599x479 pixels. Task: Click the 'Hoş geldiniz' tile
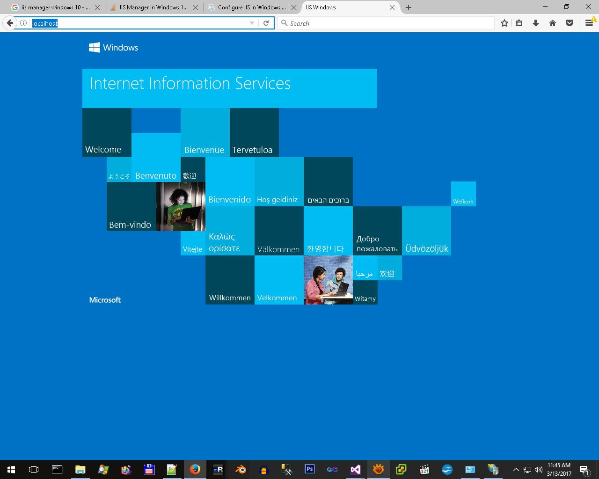[x=279, y=182]
